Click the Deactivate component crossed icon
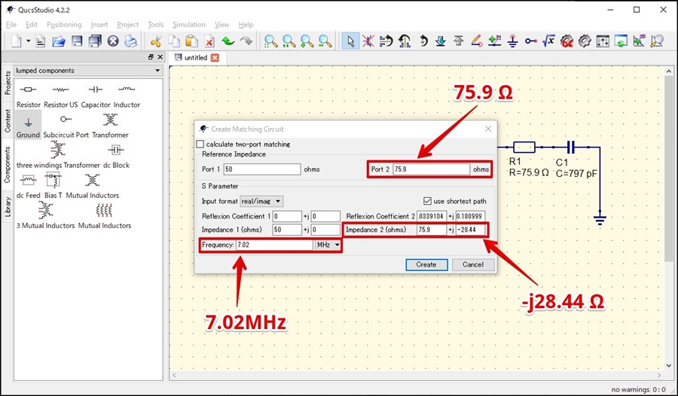This screenshot has width=678, height=396. click(x=368, y=41)
